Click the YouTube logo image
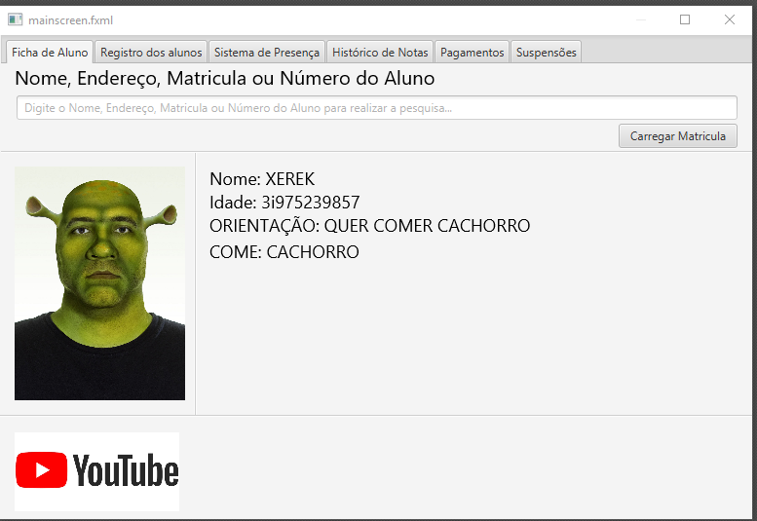 pyautogui.click(x=97, y=471)
